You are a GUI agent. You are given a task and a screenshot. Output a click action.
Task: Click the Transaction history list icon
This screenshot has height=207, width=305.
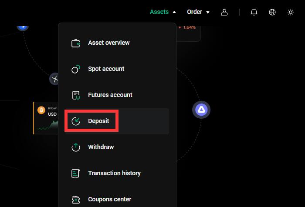pos(76,174)
